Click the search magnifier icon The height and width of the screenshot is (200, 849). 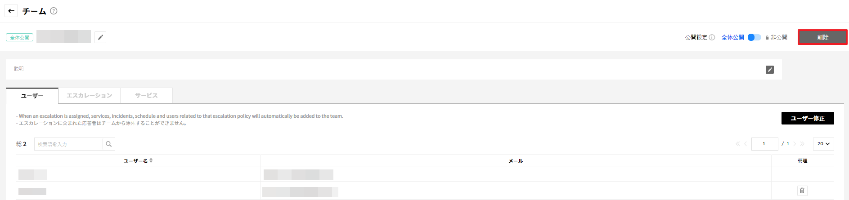click(109, 144)
